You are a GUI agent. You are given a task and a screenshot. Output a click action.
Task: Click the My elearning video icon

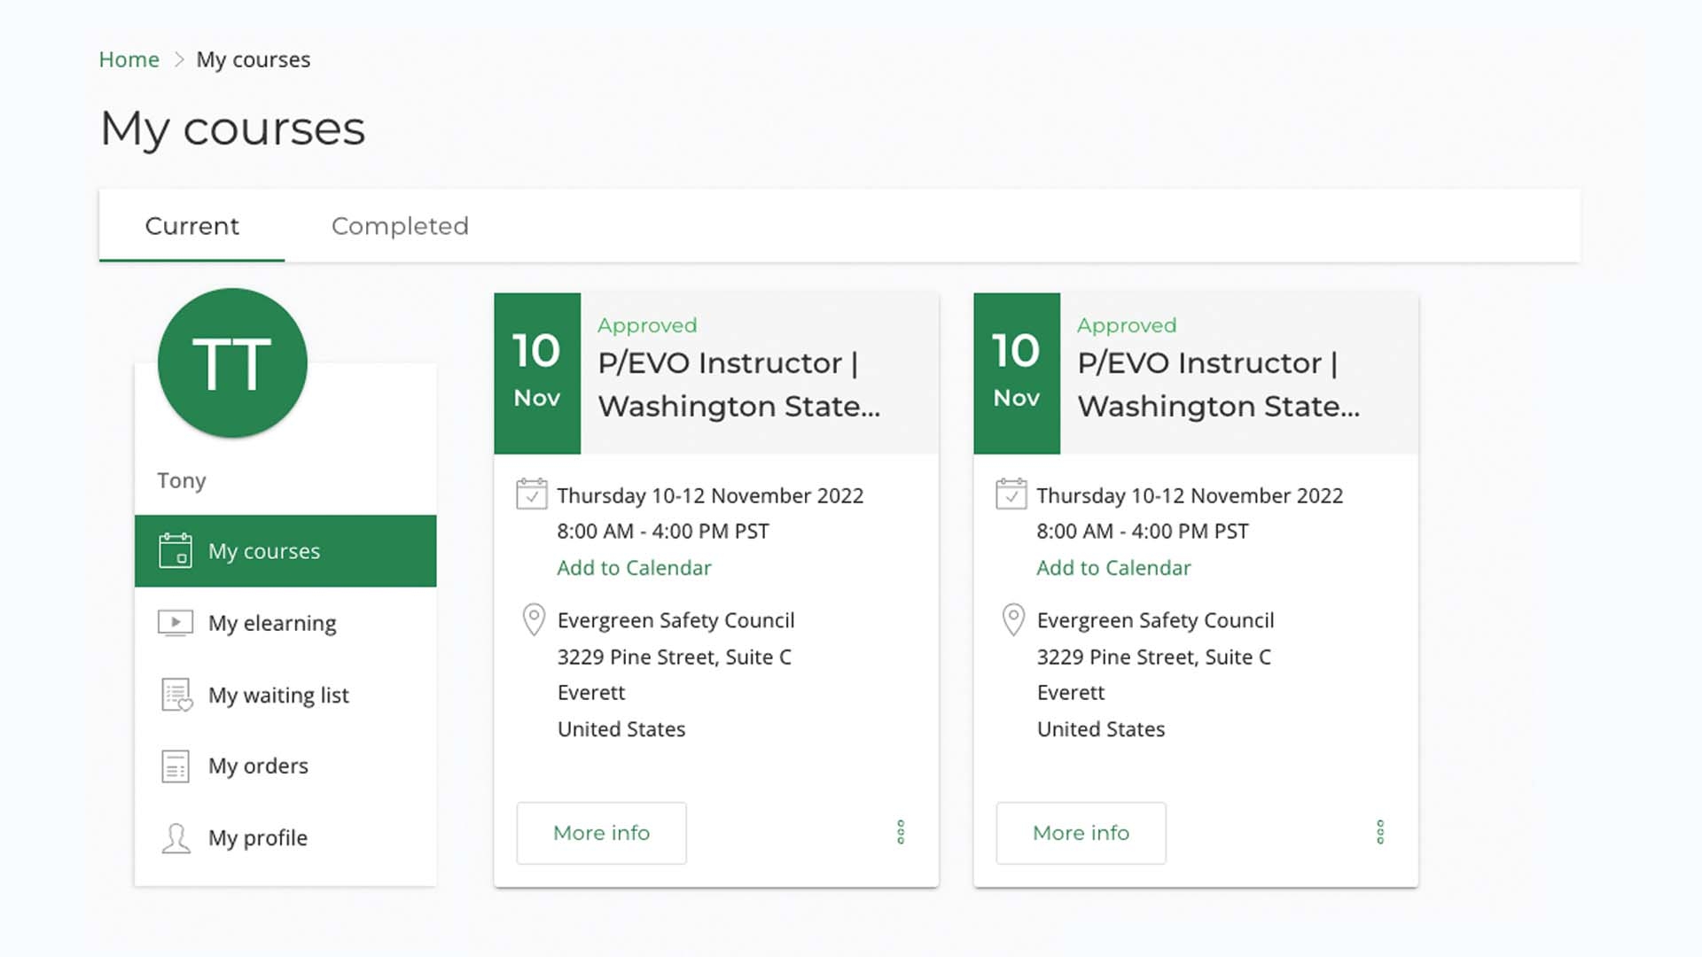pos(175,623)
